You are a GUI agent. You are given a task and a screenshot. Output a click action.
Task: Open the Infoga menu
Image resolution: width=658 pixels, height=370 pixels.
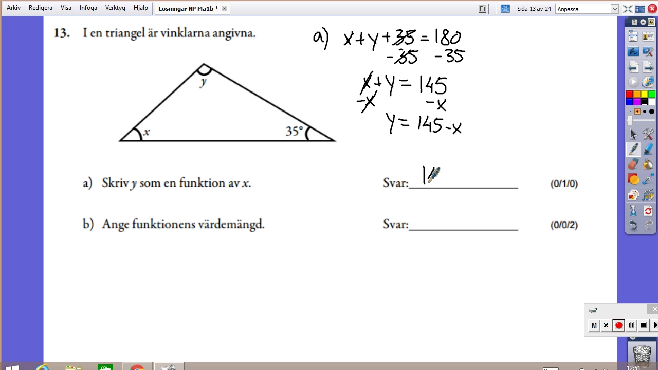pyautogui.click(x=88, y=8)
